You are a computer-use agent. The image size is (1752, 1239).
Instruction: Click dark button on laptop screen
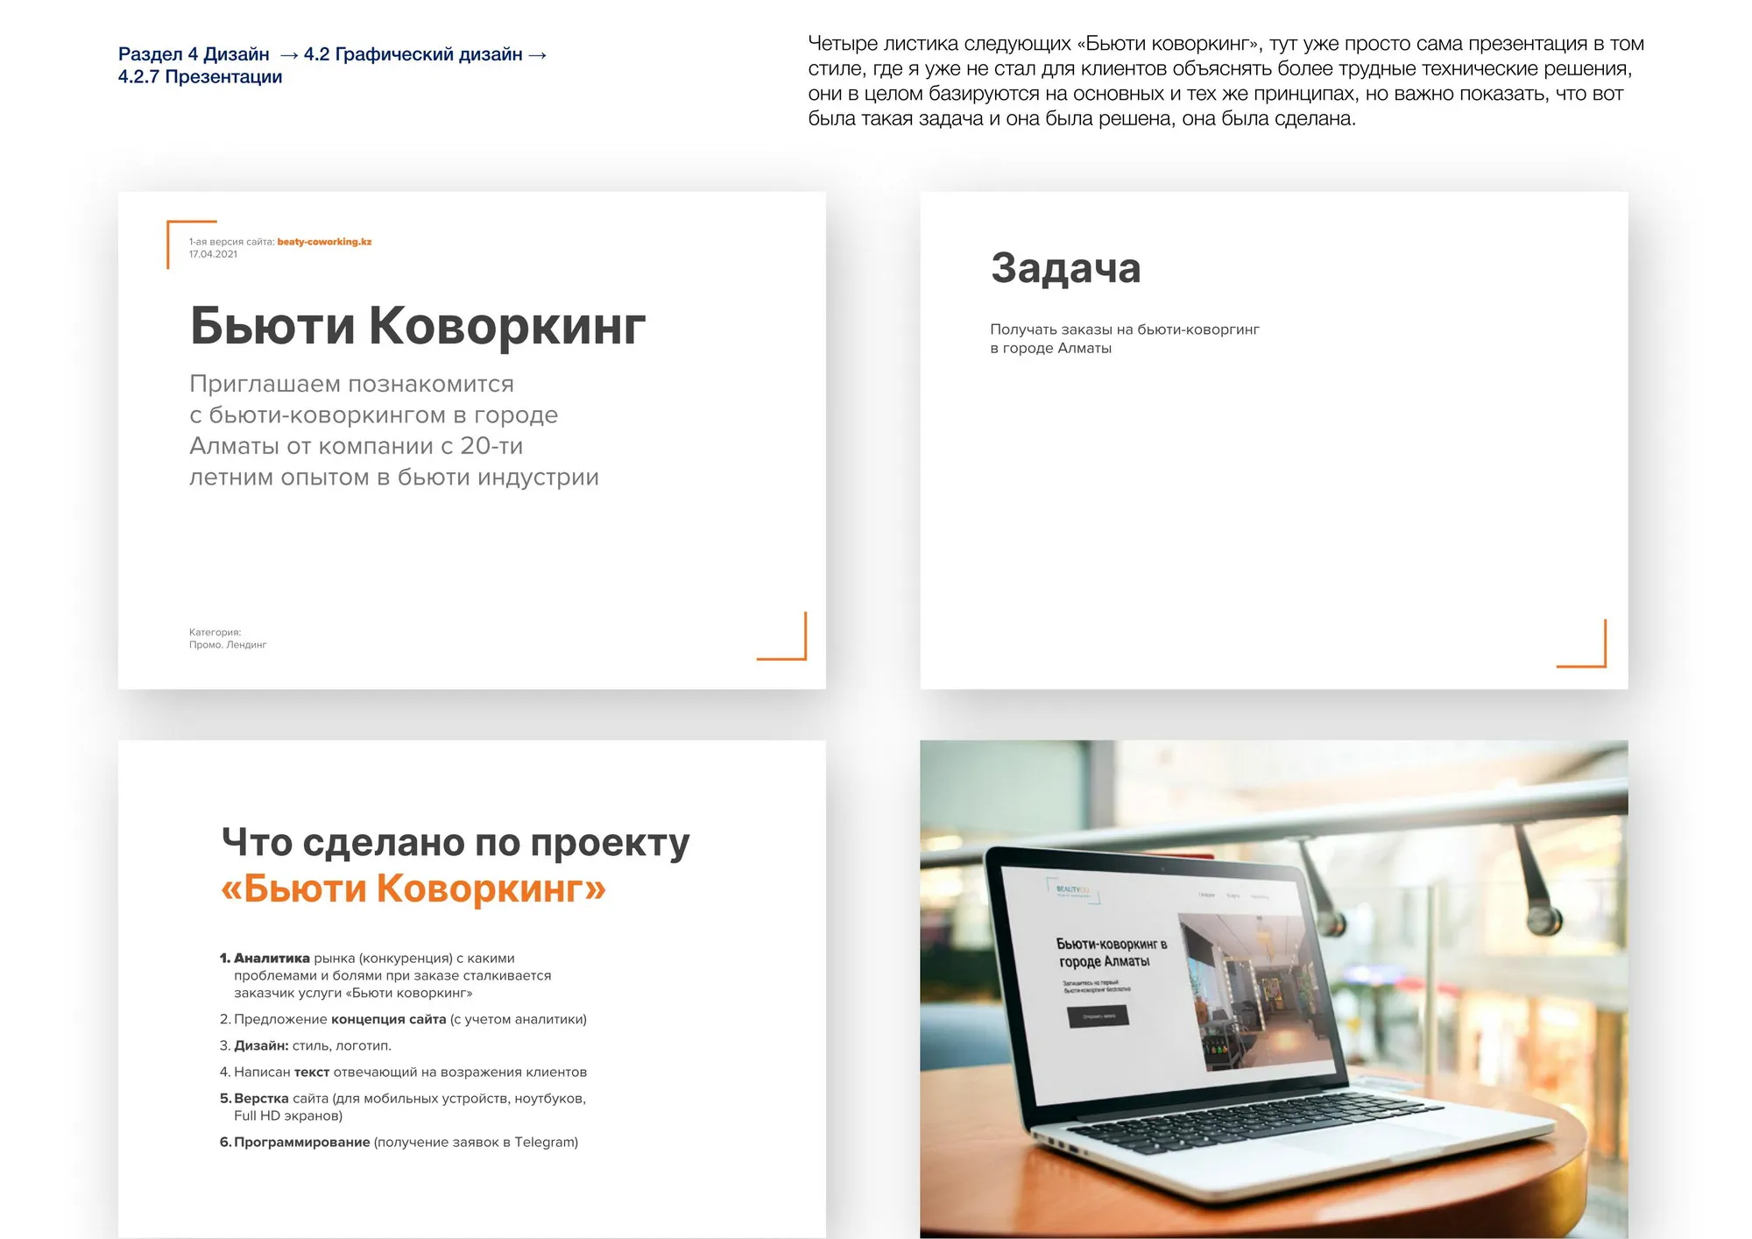(x=1098, y=1016)
